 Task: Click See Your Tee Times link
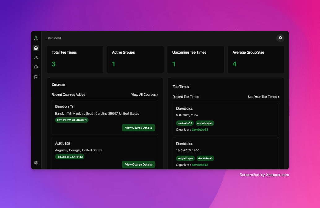pos(263,97)
